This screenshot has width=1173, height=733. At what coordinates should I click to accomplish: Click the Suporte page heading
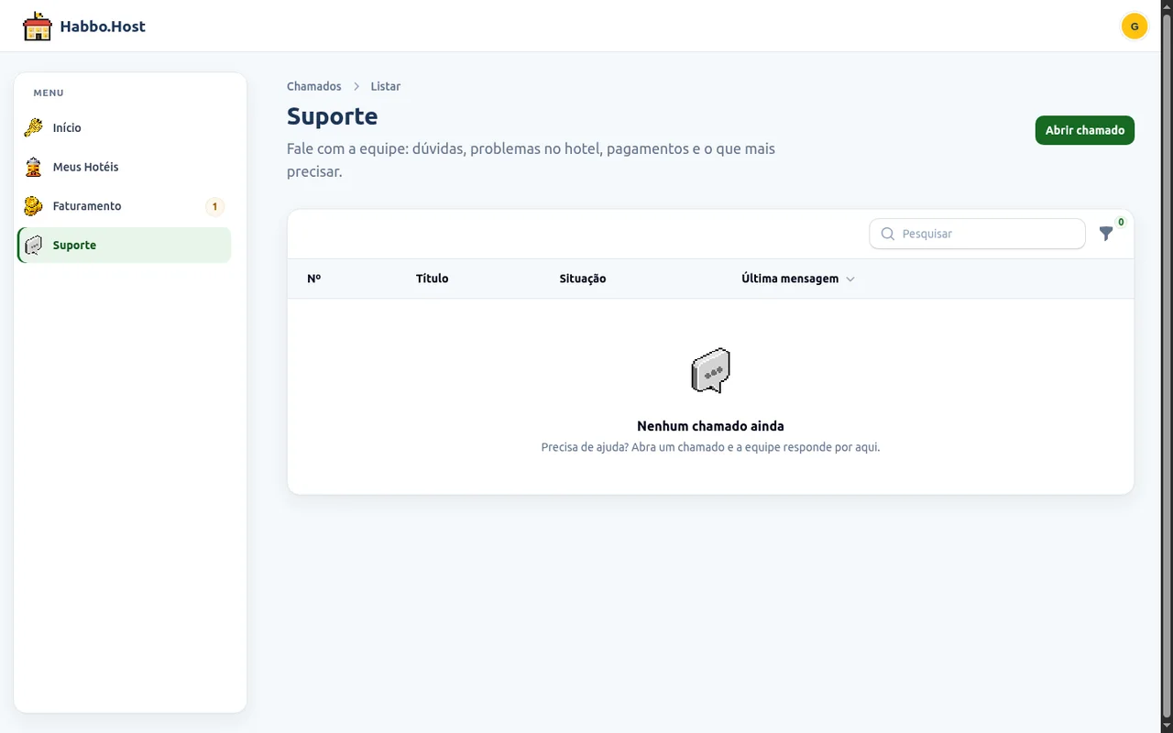(333, 116)
